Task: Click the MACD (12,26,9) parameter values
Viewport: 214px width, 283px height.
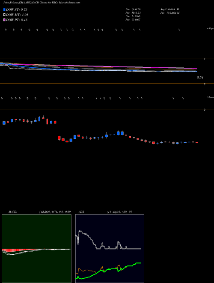Action: pyautogui.click(x=55, y=212)
